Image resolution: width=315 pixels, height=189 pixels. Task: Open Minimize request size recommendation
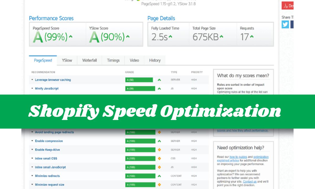[50, 185]
